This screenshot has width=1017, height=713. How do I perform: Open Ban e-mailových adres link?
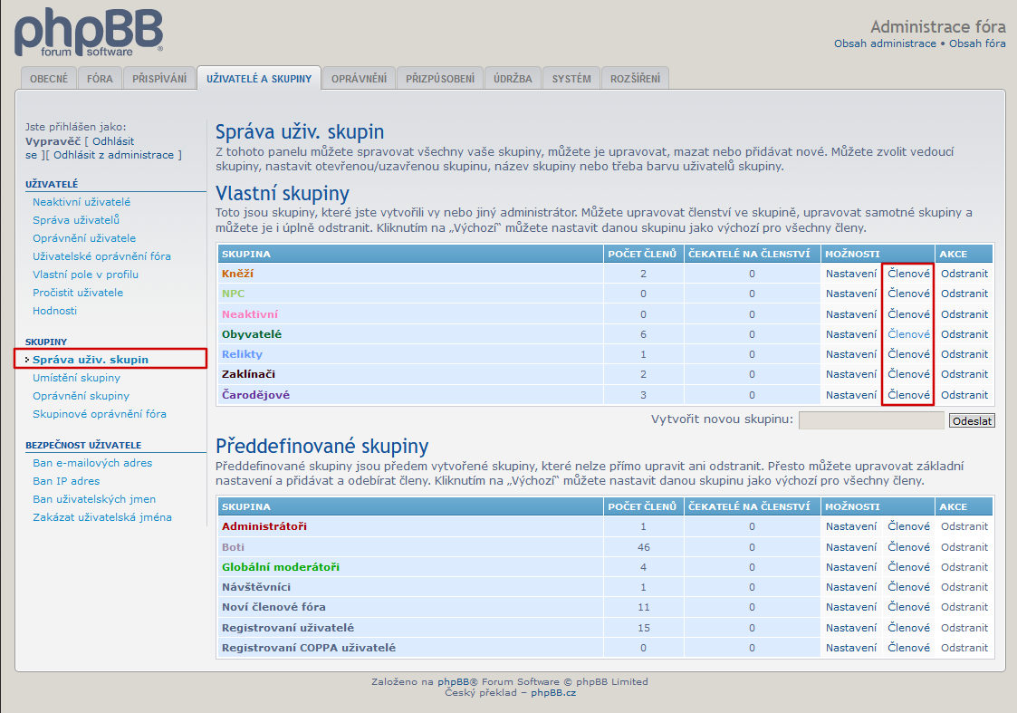point(92,463)
